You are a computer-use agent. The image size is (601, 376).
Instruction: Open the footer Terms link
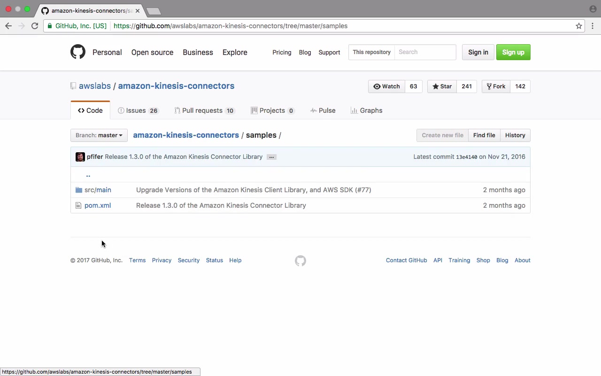point(137,260)
